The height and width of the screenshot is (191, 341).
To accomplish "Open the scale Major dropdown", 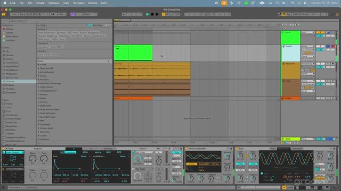I will [90, 14].
